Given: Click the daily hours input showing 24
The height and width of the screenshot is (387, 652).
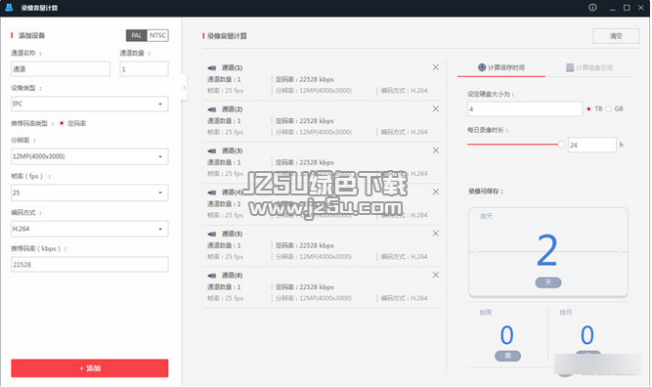Looking at the screenshot, I should tap(592, 145).
